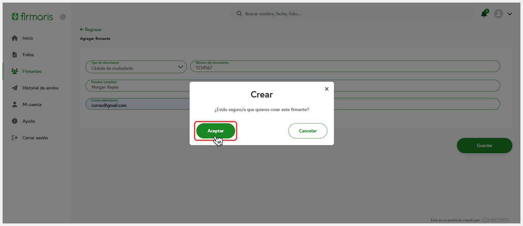The image size is (523, 226).
Task: Click the firmaris logo
Action: (32, 17)
